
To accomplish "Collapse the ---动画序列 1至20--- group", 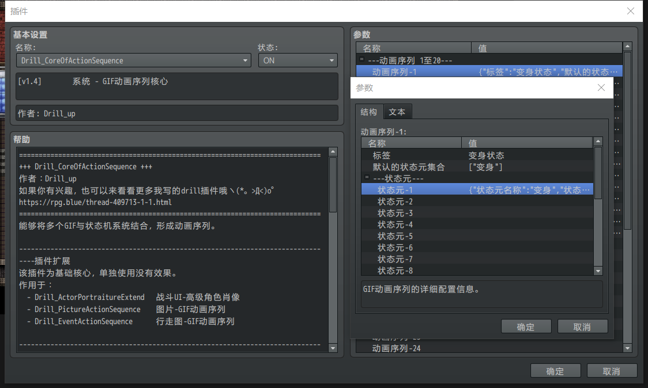I will click(361, 59).
